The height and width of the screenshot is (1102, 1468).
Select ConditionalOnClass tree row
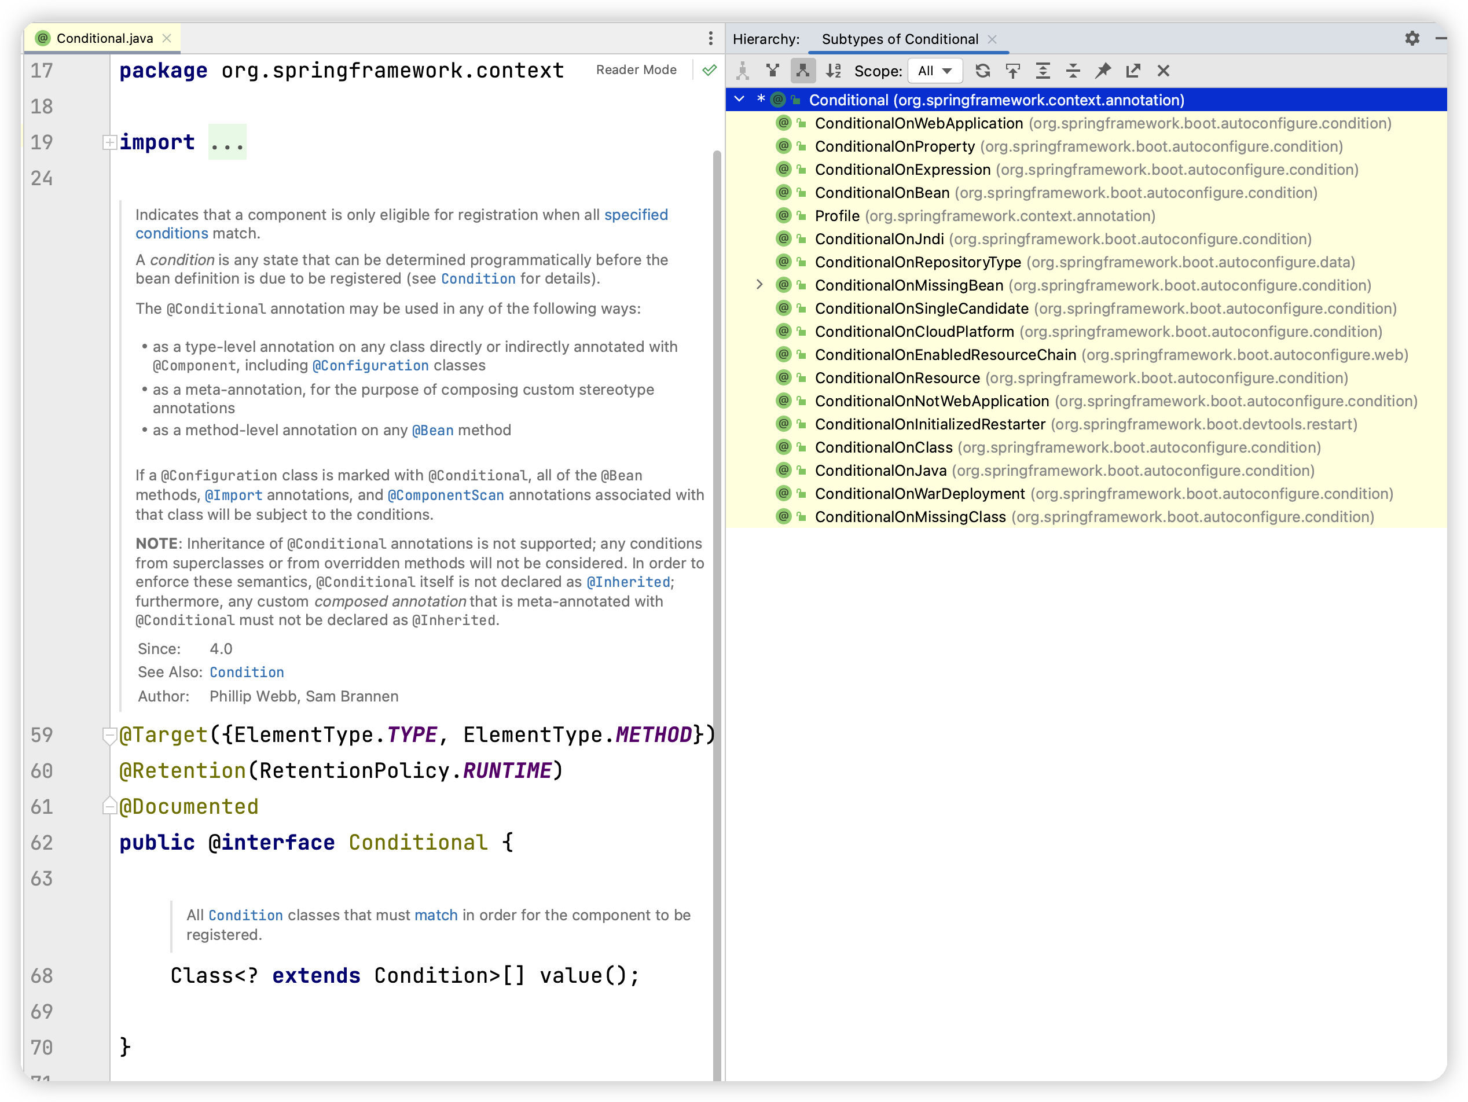[x=1087, y=447]
